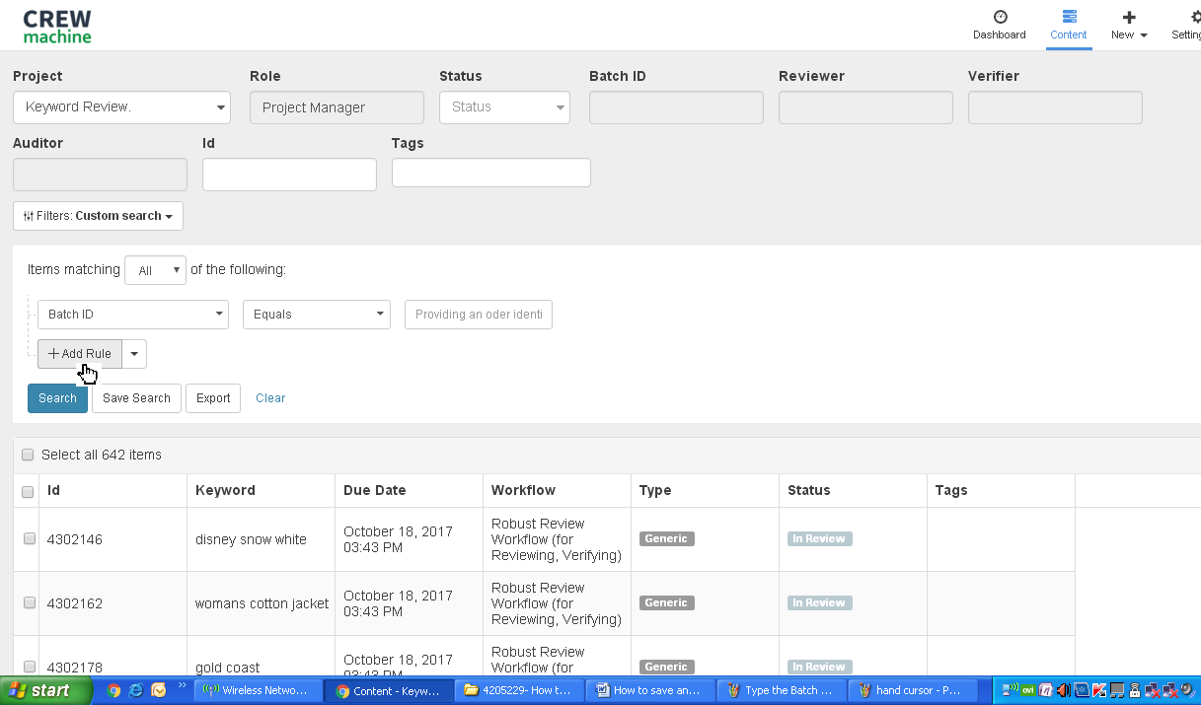
Task: Click the rule value input field
Action: (479, 315)
